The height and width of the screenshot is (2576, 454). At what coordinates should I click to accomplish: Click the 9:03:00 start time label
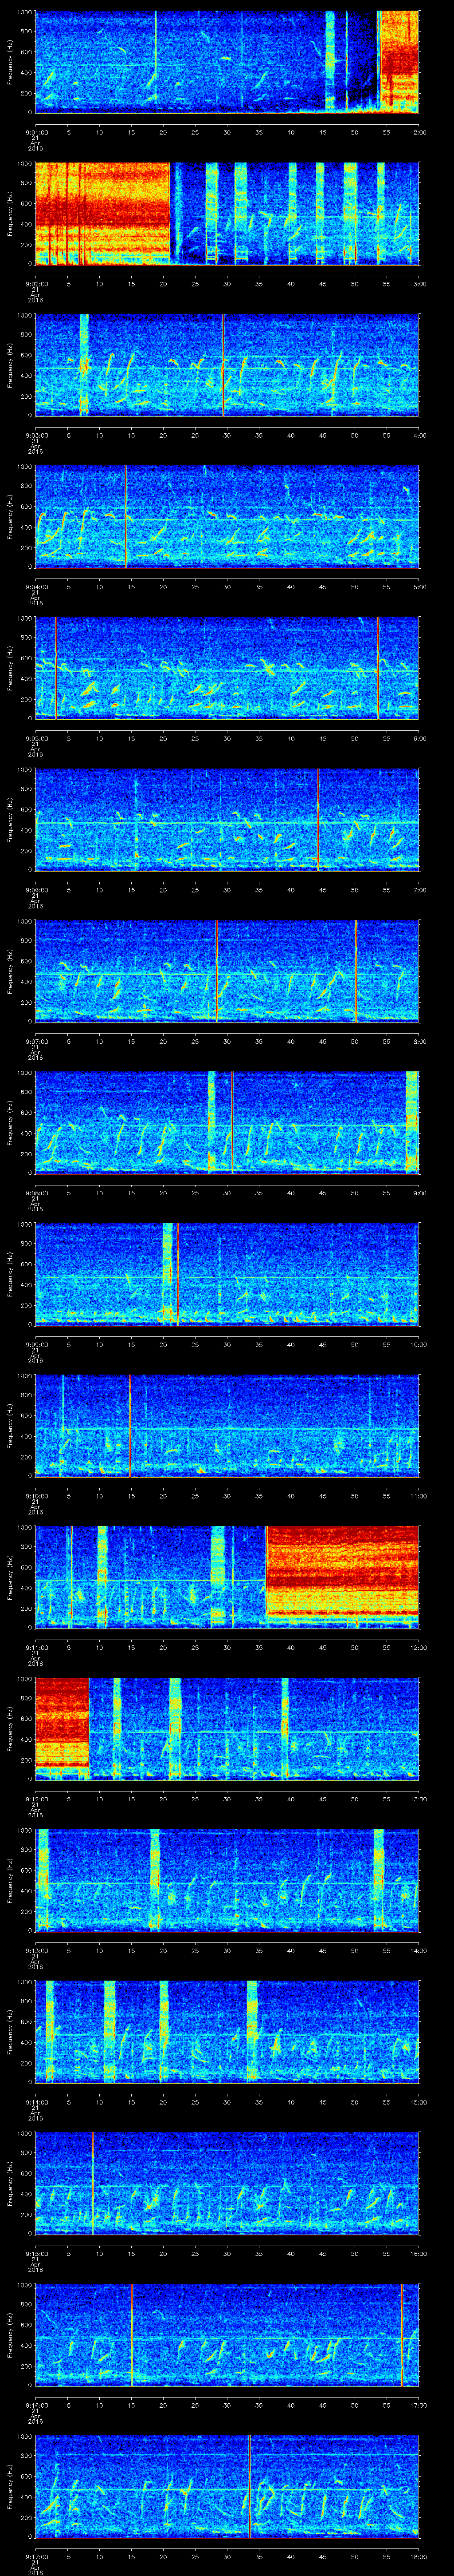point(36,435)
